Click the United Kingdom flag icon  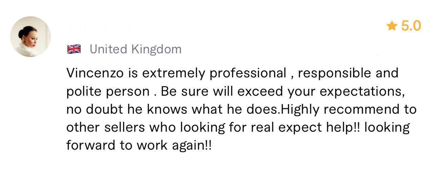(x=74, y=50)
